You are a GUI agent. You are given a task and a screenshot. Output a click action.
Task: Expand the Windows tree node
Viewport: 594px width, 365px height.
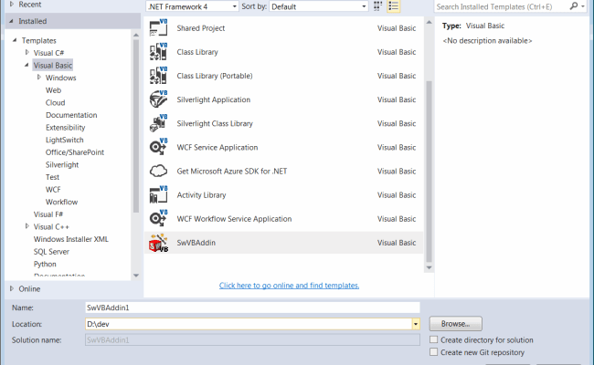39,78
